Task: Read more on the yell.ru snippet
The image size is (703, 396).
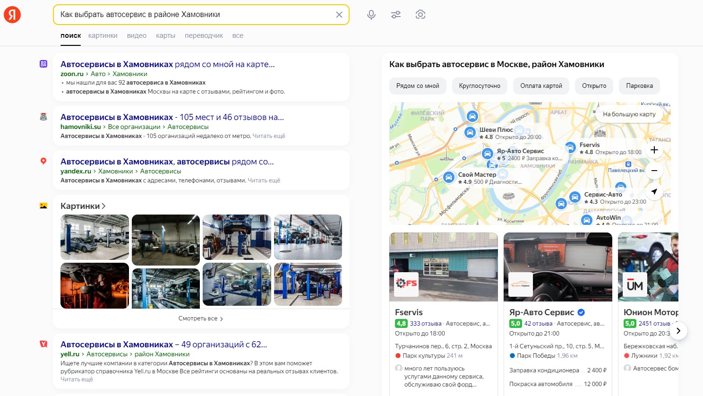Action: 77,379
